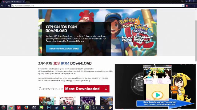Viewport: 197px width, 110px height.
Task: Click the xyphon3dsrom.com link on blue arrow
Action: 160,105
